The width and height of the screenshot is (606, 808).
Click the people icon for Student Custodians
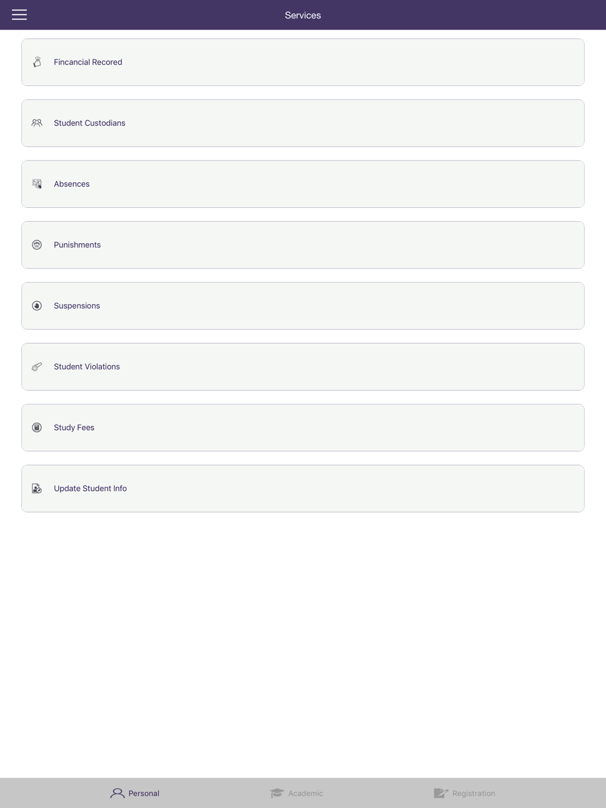point(37,123)
